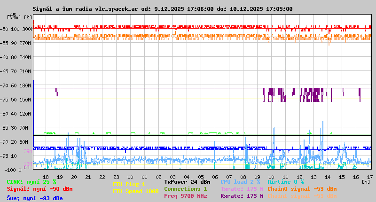Select the Txrate 173 M legend entry
This screenshot has height=202, width=376.
click(242, 189)
